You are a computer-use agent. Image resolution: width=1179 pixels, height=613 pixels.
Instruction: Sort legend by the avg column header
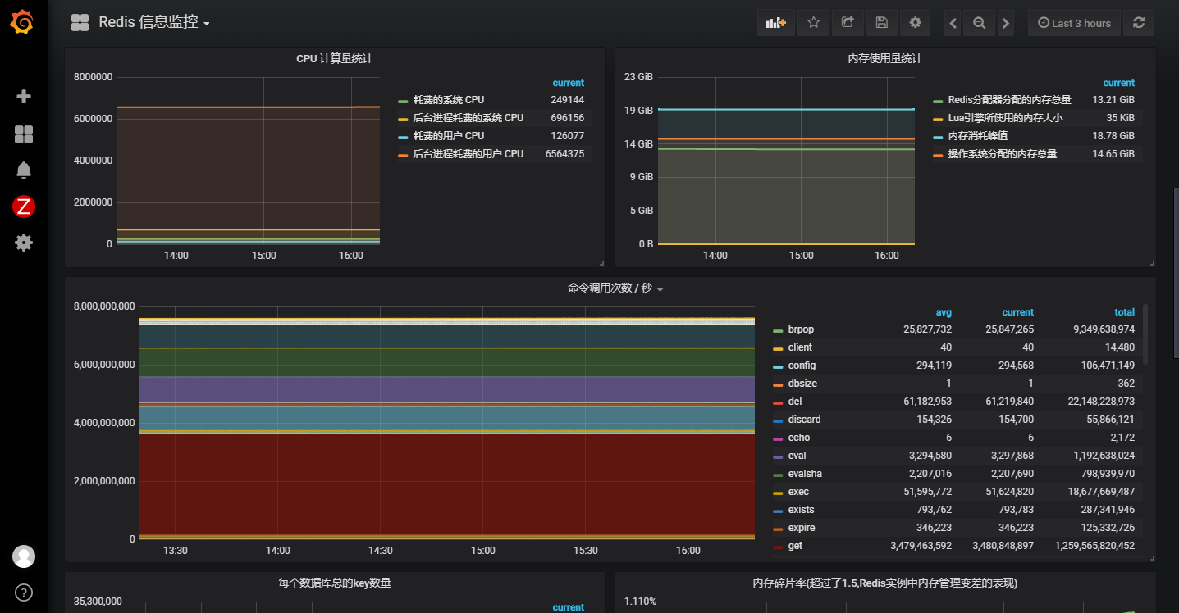coord(944,312)
